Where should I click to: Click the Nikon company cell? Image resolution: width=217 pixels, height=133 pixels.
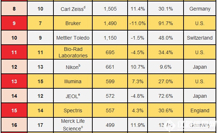[x=73, y=67]
